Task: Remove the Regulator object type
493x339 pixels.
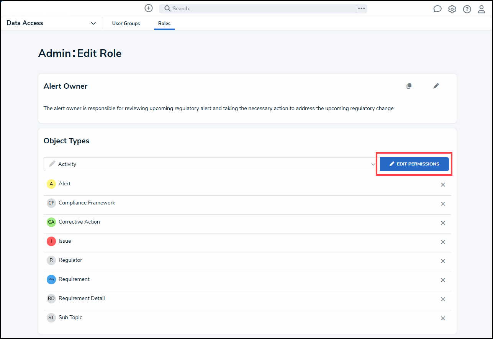Action: click(x=443, y=261)
